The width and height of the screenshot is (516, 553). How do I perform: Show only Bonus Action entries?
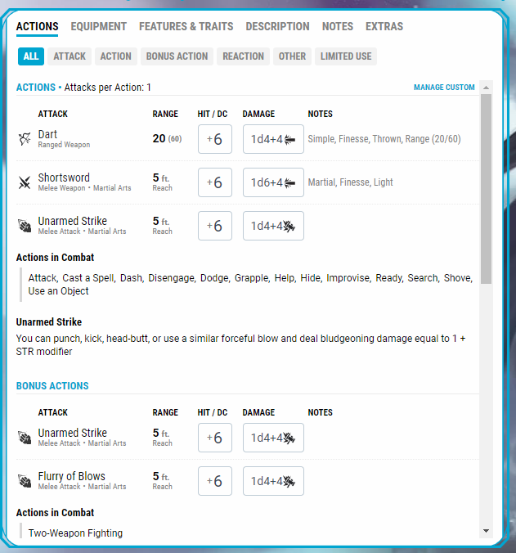pyautogui.click(x=177, y=56)
